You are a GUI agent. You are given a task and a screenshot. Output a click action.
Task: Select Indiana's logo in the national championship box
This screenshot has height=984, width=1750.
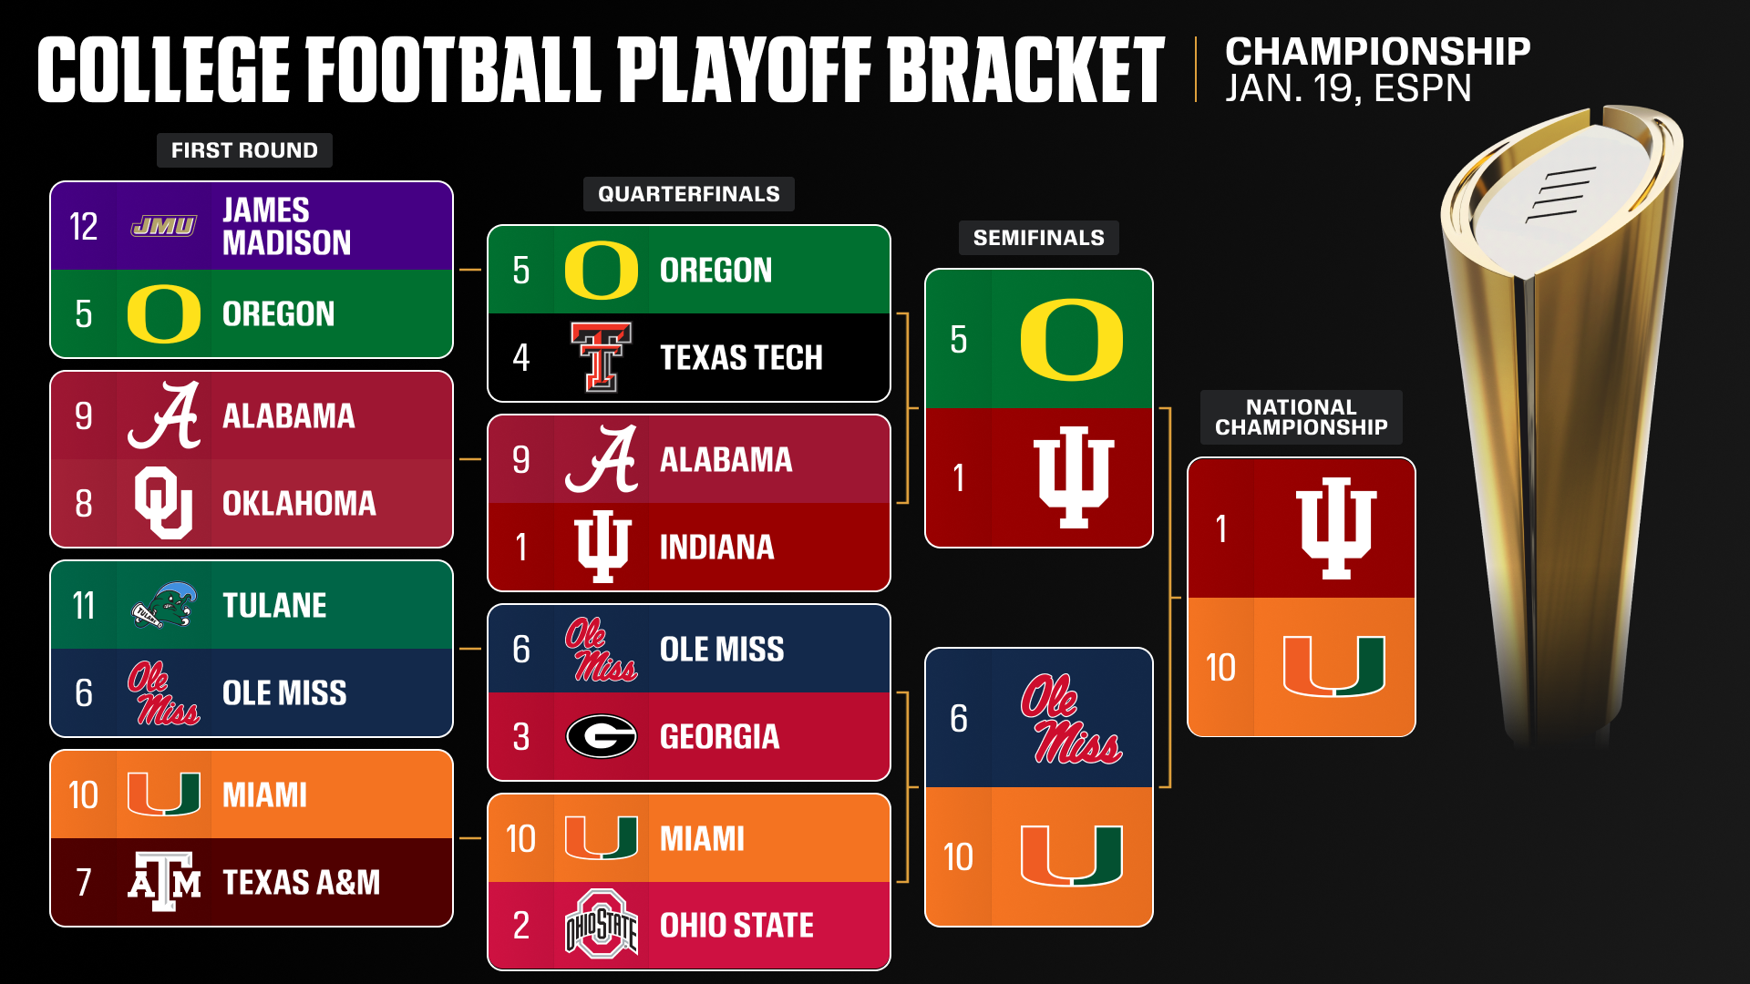[x=1335, y=528]
